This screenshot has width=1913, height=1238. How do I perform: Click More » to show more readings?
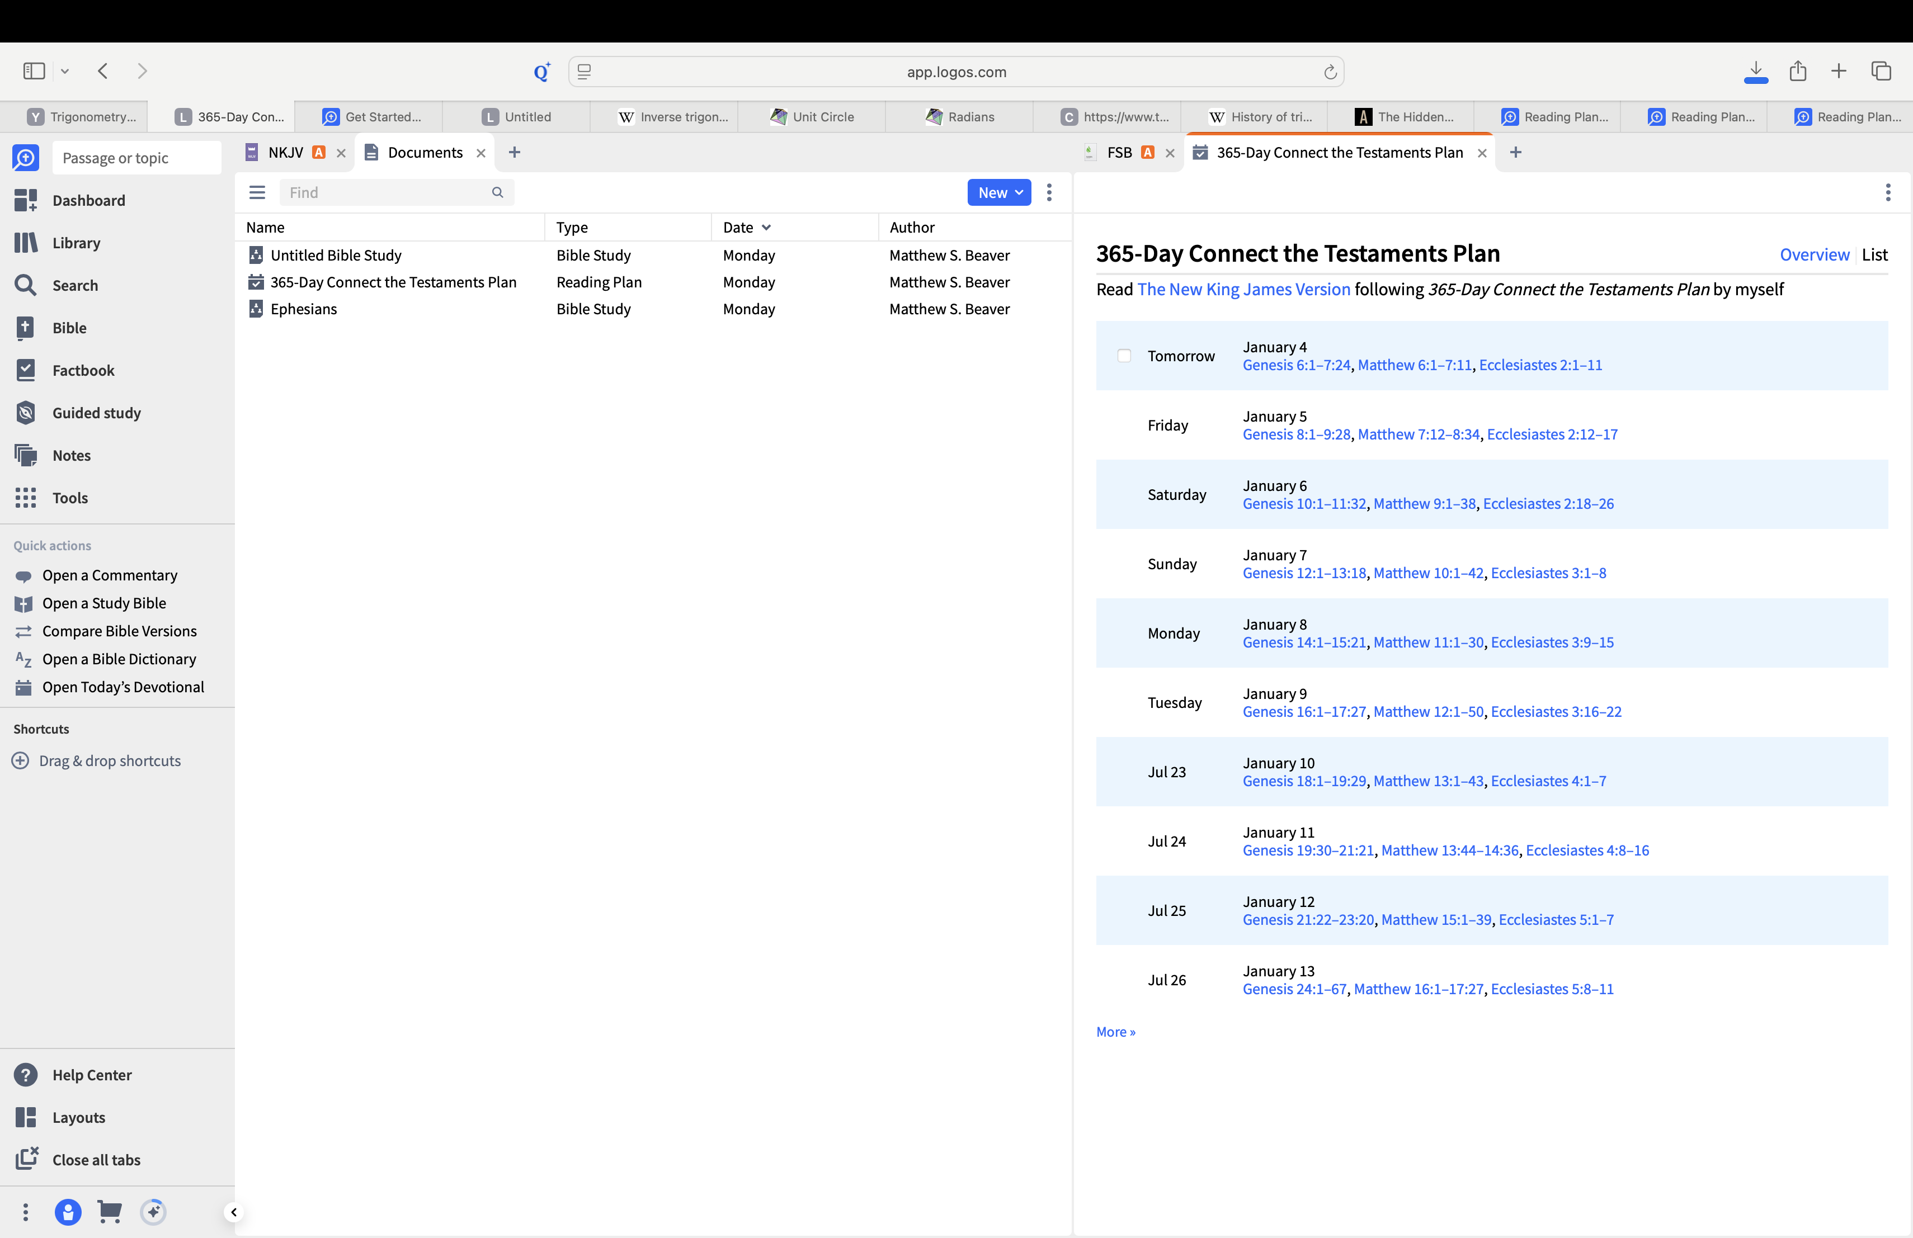click(1116, 1032)
